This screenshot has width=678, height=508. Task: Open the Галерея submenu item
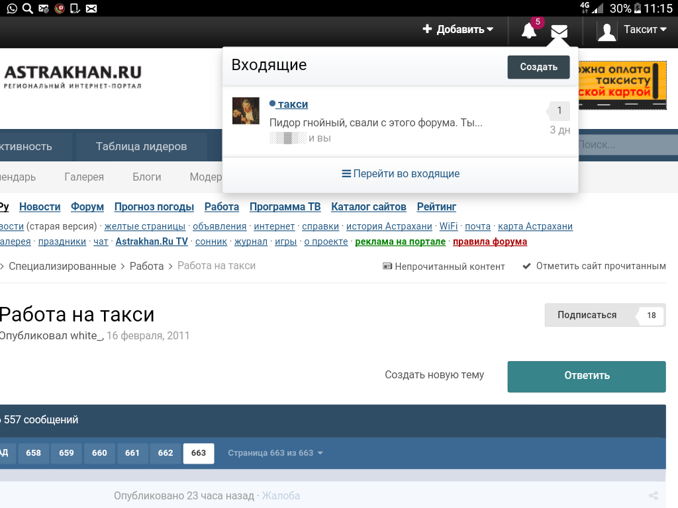point(84,177)
